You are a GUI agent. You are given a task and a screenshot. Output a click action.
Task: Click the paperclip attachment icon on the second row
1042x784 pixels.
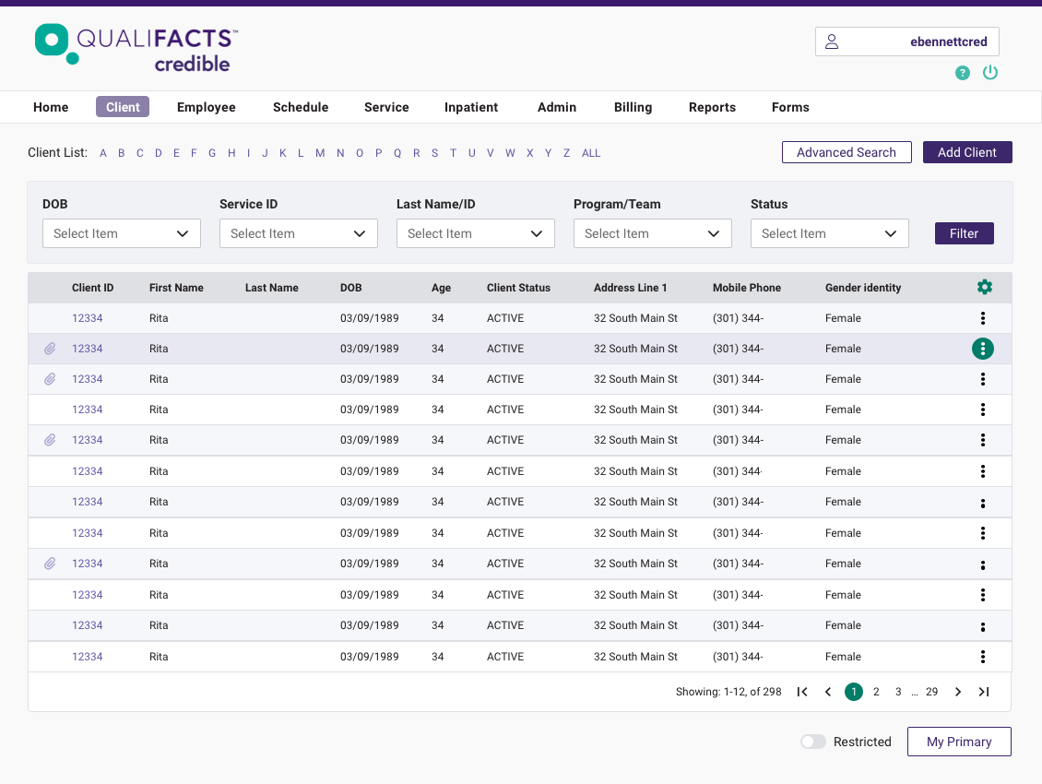pos(50,349)
